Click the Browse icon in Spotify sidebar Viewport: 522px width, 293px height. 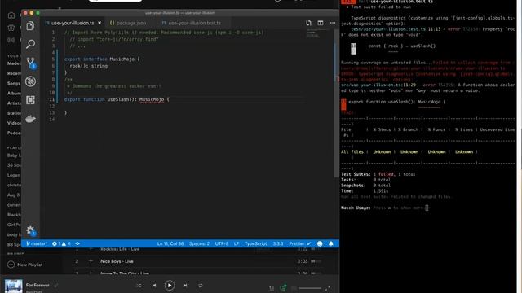11,28
